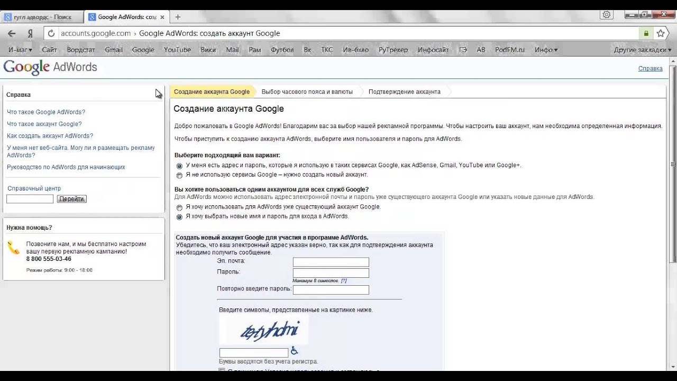Click the help center search field

point(30,199)
